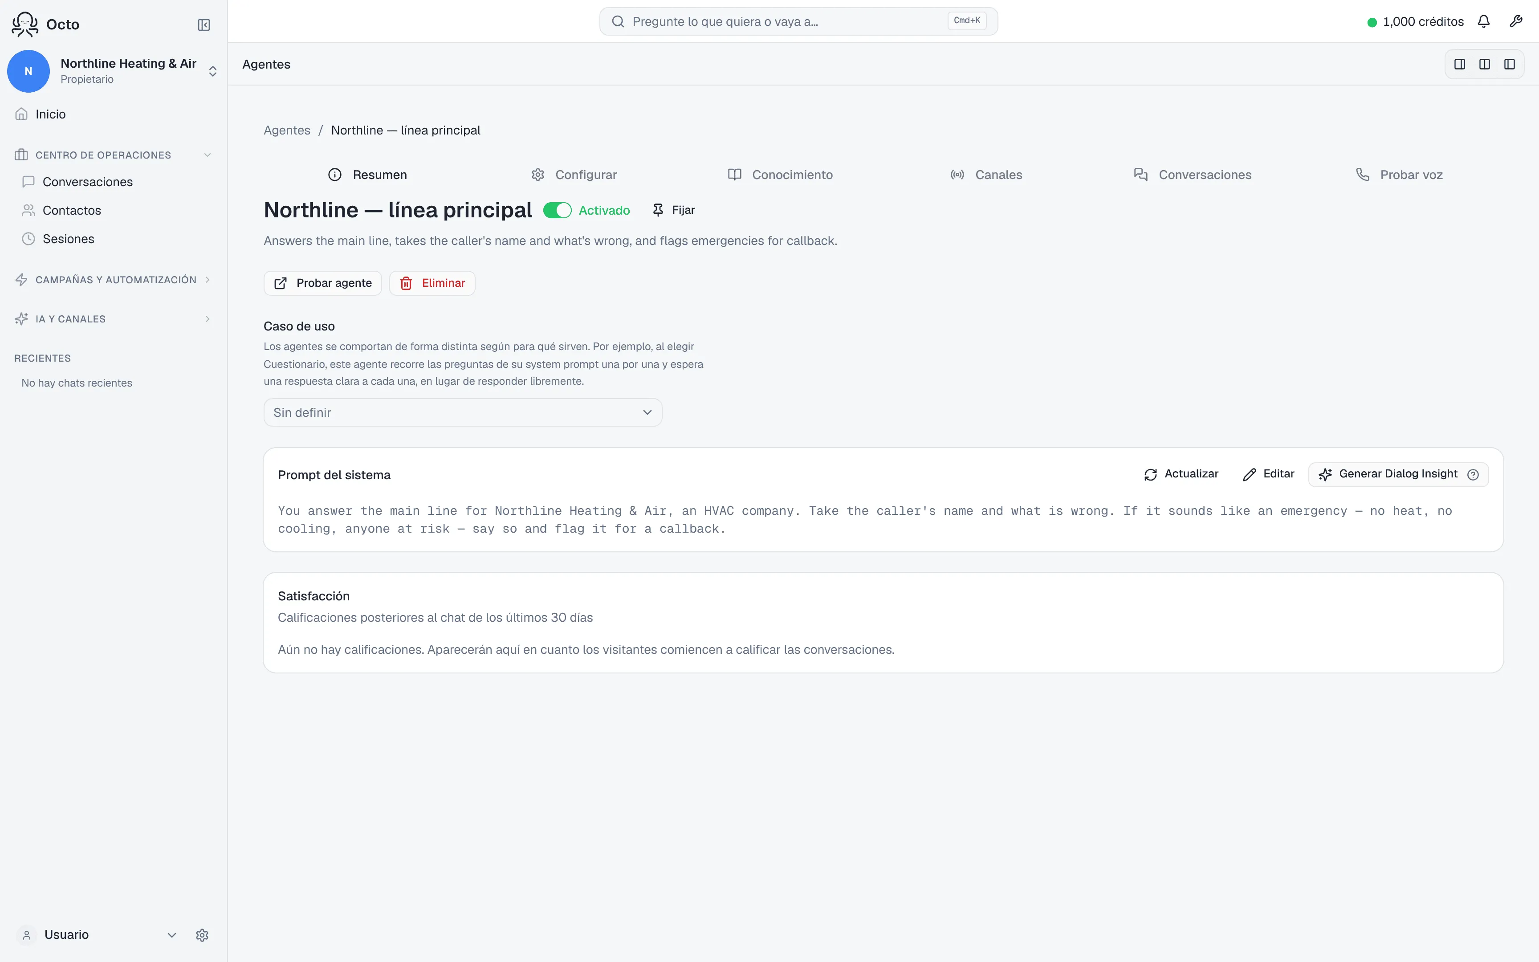Click the Centro de Operaciones briefcase icon
This screenshot has height=962, width=1539.
pos(22,155)
